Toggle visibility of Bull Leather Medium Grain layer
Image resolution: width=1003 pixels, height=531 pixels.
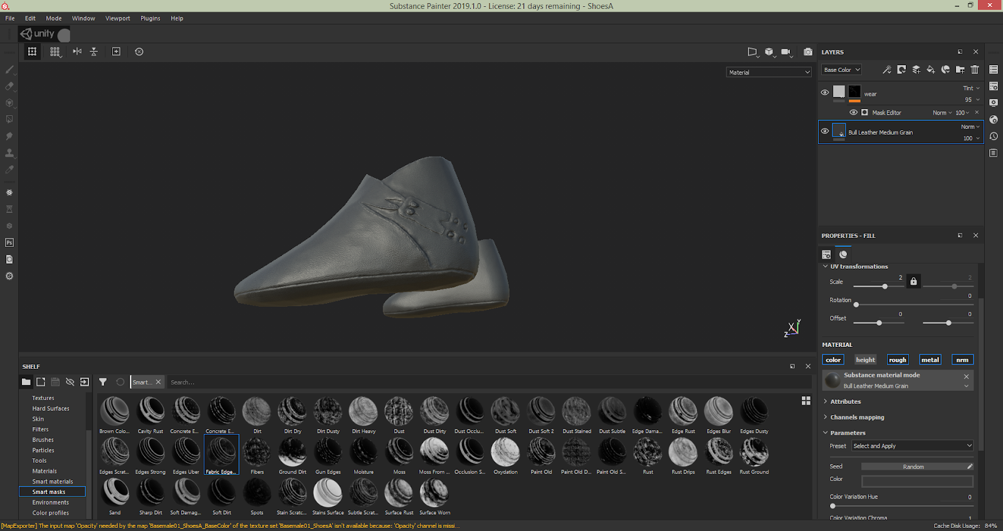pos(825,131)
